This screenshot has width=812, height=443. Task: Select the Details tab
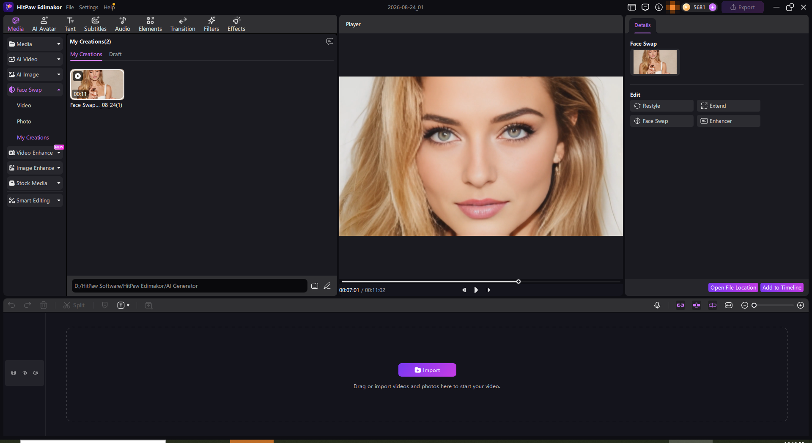pyautogui.click(x=642, y=25)
